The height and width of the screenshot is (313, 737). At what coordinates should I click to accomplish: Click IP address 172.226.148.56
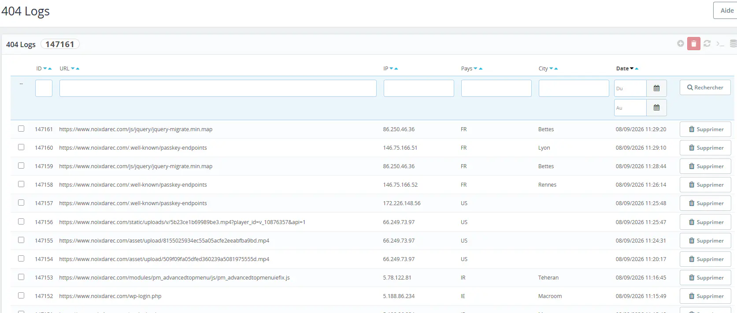coord(402,203)
